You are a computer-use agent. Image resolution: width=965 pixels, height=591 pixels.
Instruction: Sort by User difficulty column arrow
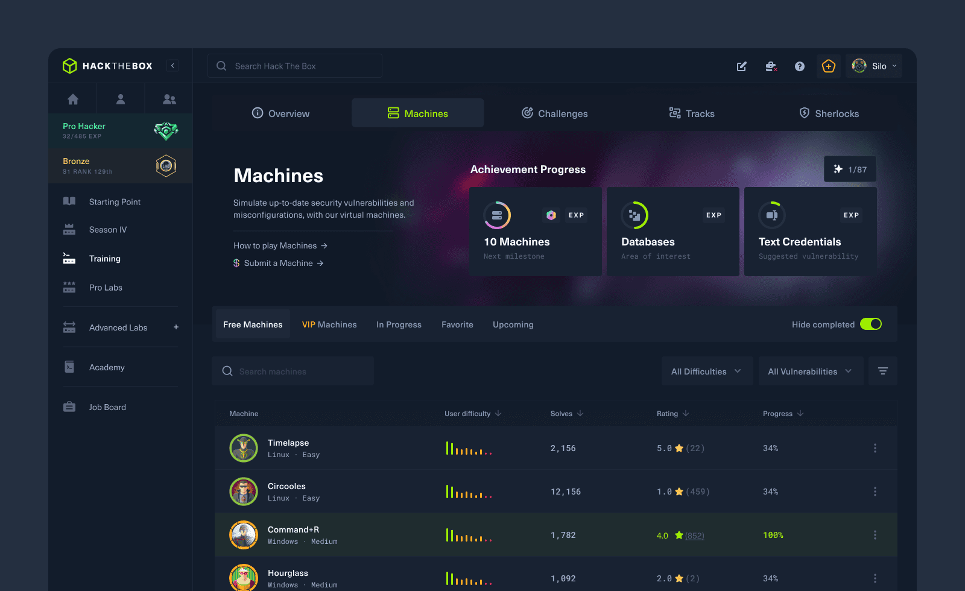[x=498, y=414]
